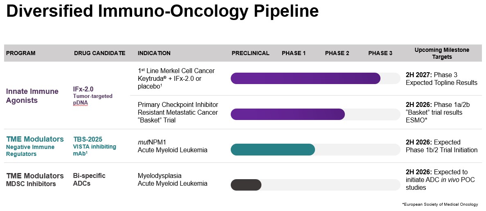The image size is (486, 211).
Task: Click the purple Basket Trial progress bar
Action: point(288,114)
